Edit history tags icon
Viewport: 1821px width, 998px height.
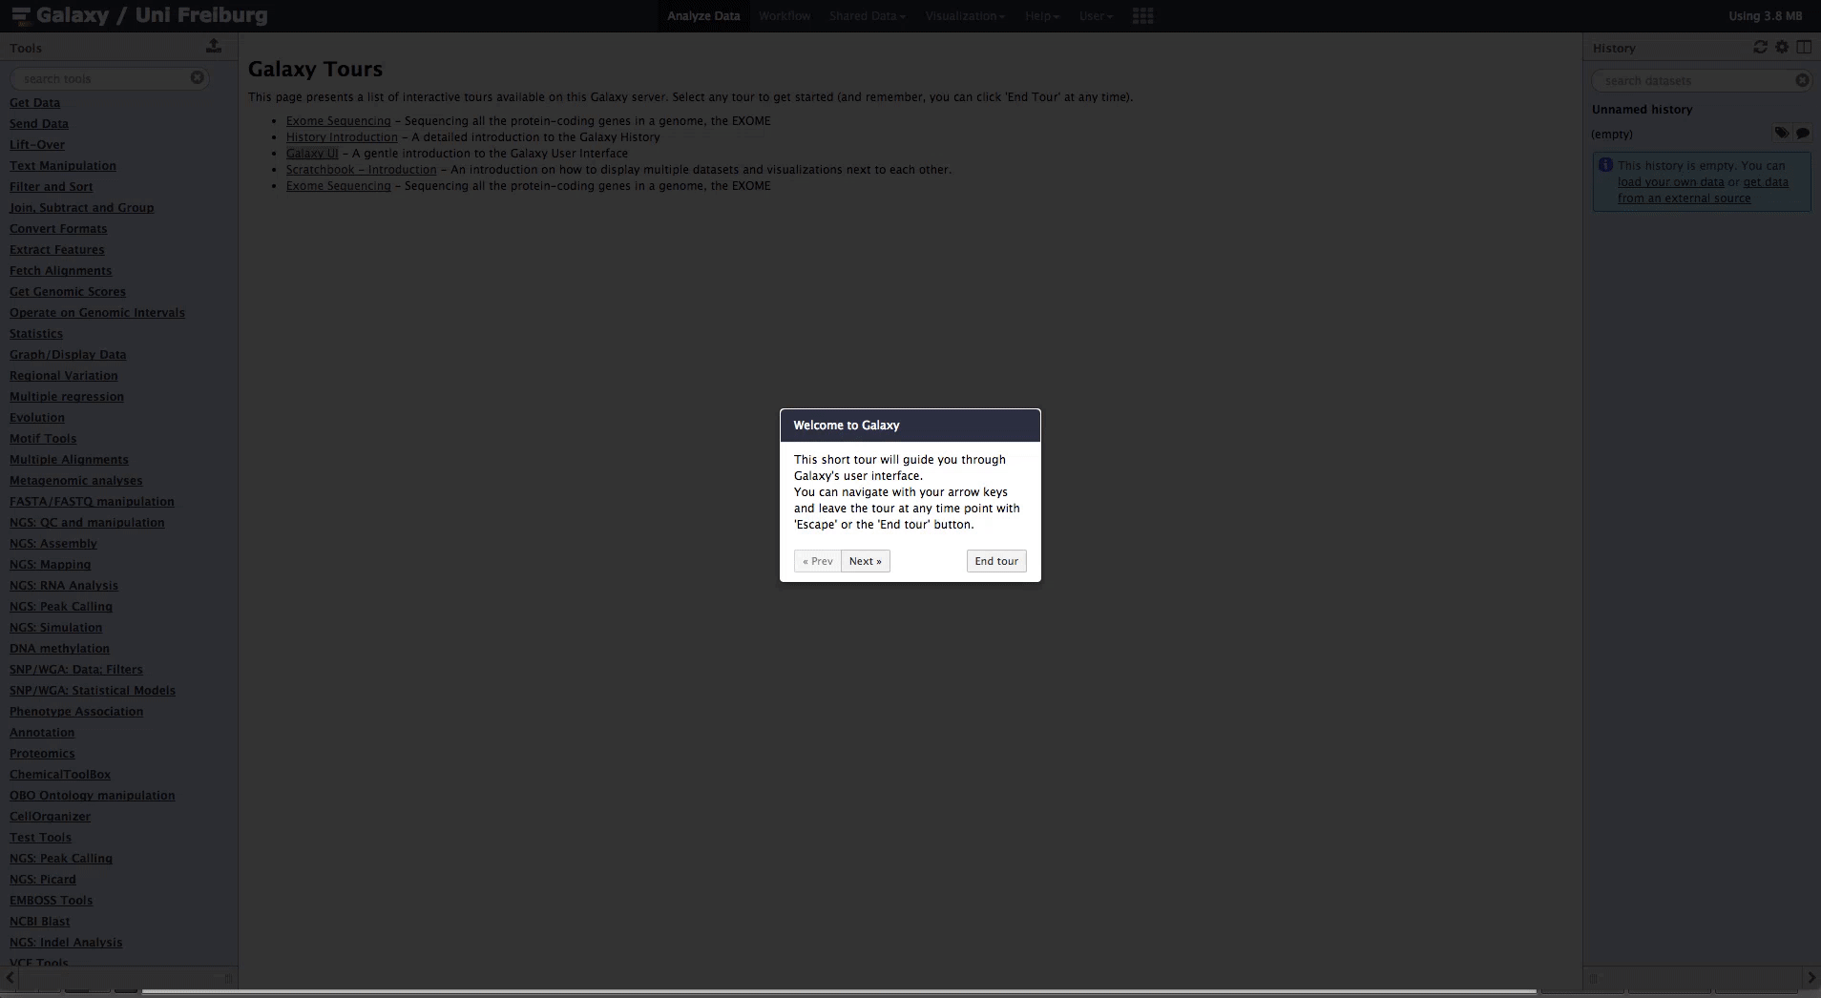1781,134
